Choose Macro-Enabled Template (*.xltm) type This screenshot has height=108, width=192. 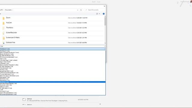coord(53,65)
